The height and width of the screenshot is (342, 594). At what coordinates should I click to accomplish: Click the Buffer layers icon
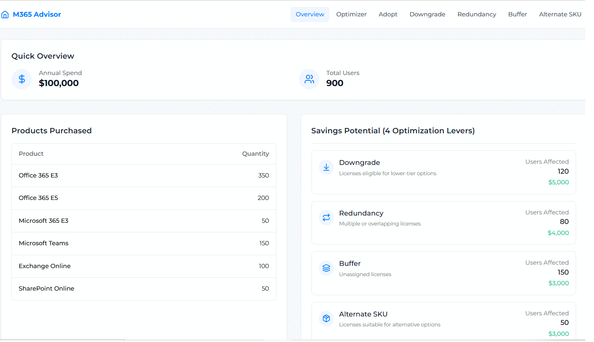click(x=326, y=268)
